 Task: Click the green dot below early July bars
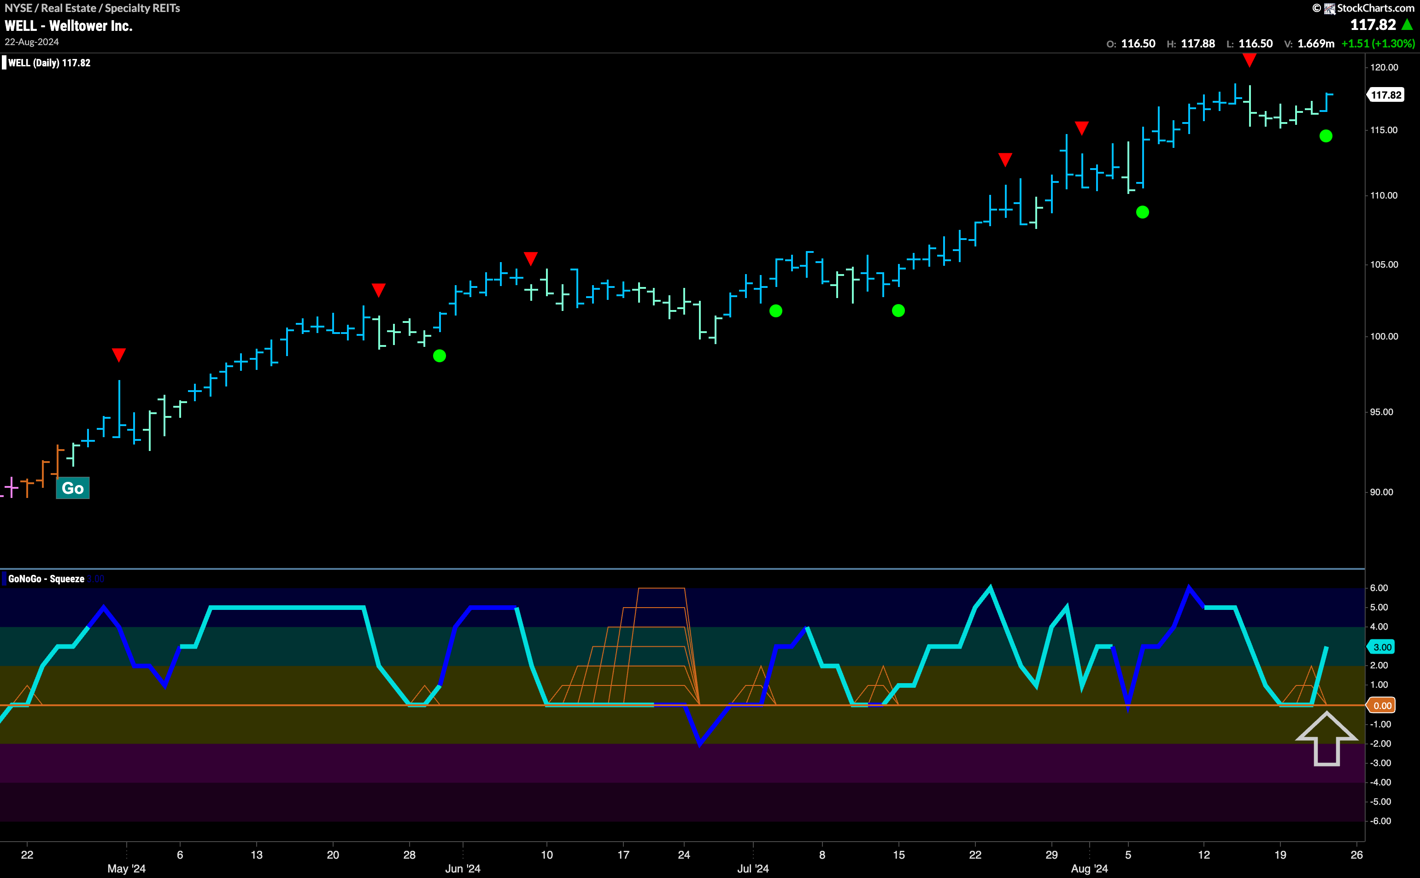(776, 311)
